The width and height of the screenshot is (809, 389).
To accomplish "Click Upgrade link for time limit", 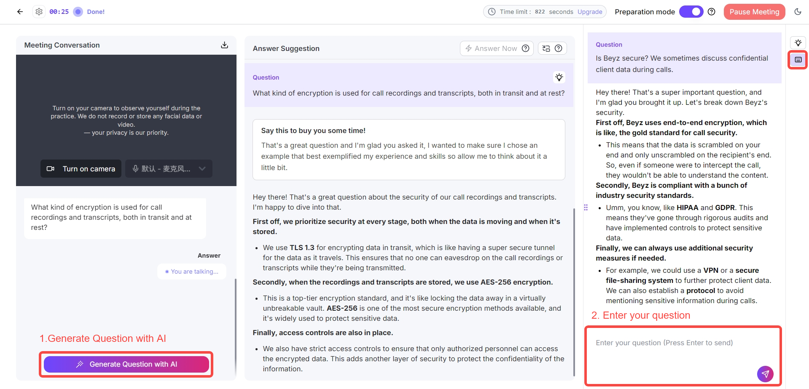I will click(x=590, y=12).
